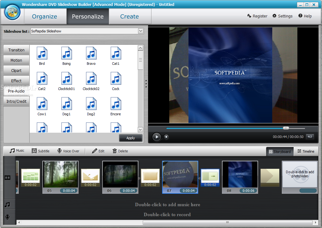Stop the slideshow preview

166,137
